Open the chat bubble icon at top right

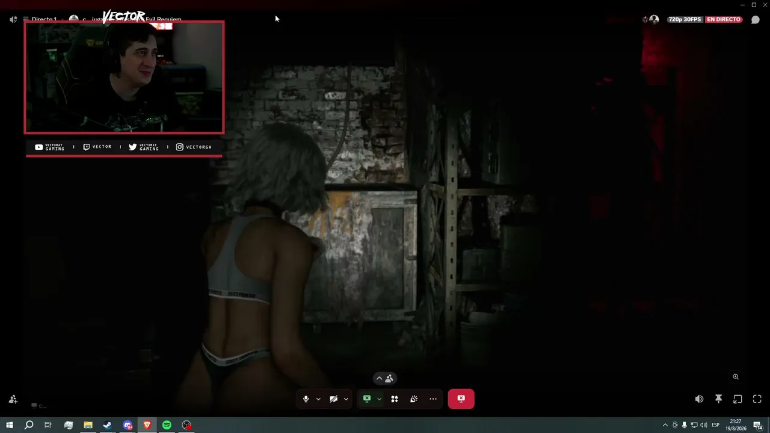click(756, 20)
